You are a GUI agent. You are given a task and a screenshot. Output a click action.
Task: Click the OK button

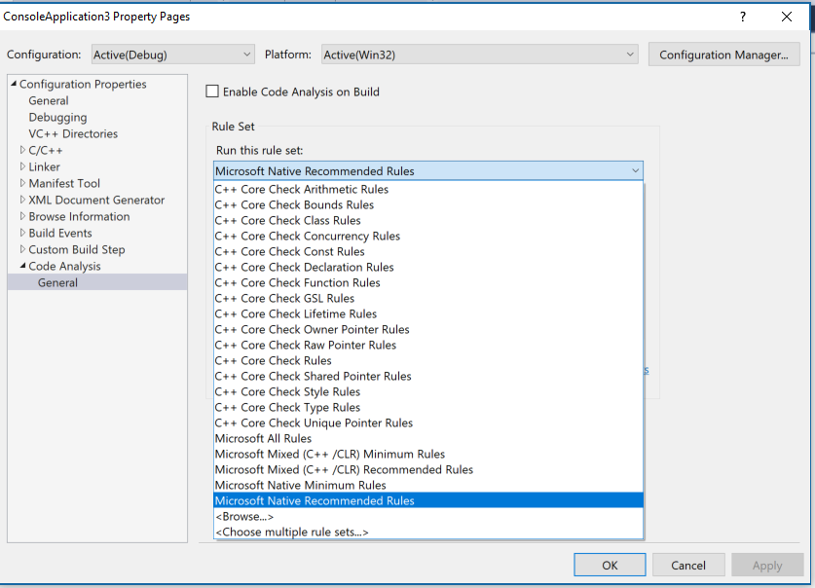[610, 565]
